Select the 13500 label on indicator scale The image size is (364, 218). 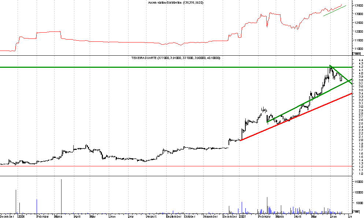(x=359, y=5)
